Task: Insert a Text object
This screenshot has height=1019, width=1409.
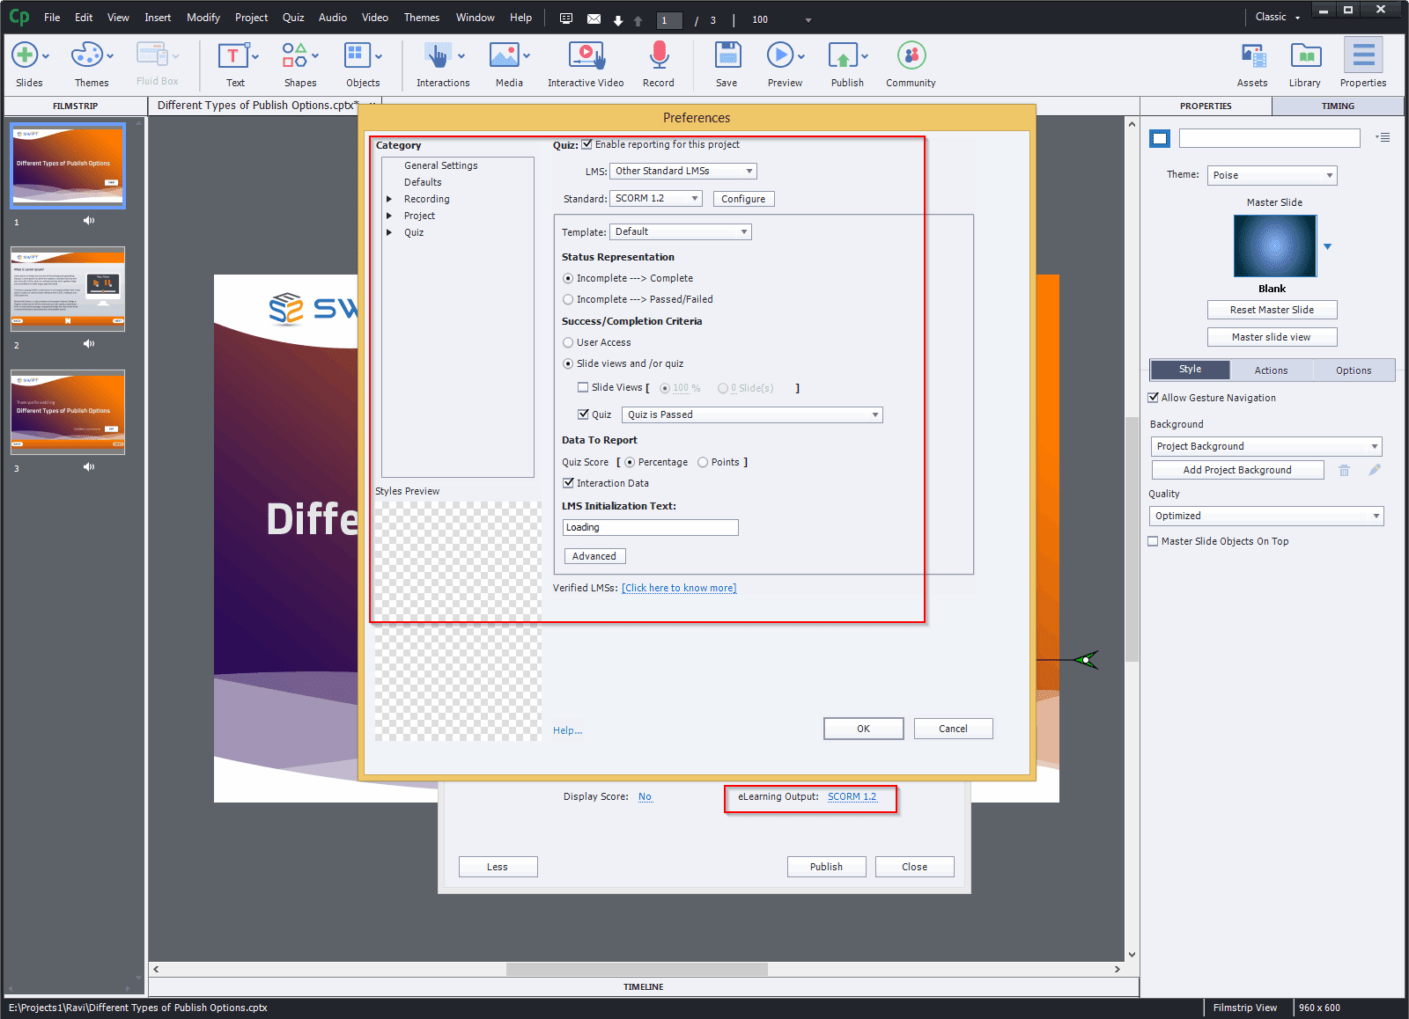Action: click(233, 57)
